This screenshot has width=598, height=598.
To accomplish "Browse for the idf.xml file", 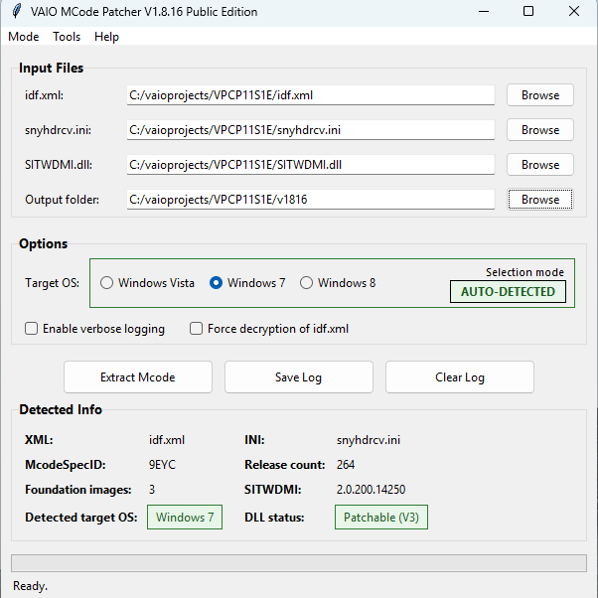I will pyautogui.click(x=540, y=95).
